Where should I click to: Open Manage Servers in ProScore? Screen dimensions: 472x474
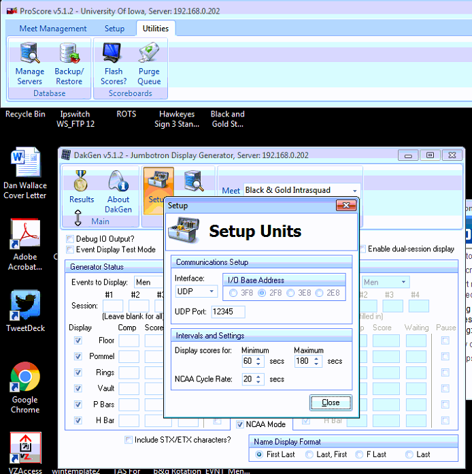(29, 62)
